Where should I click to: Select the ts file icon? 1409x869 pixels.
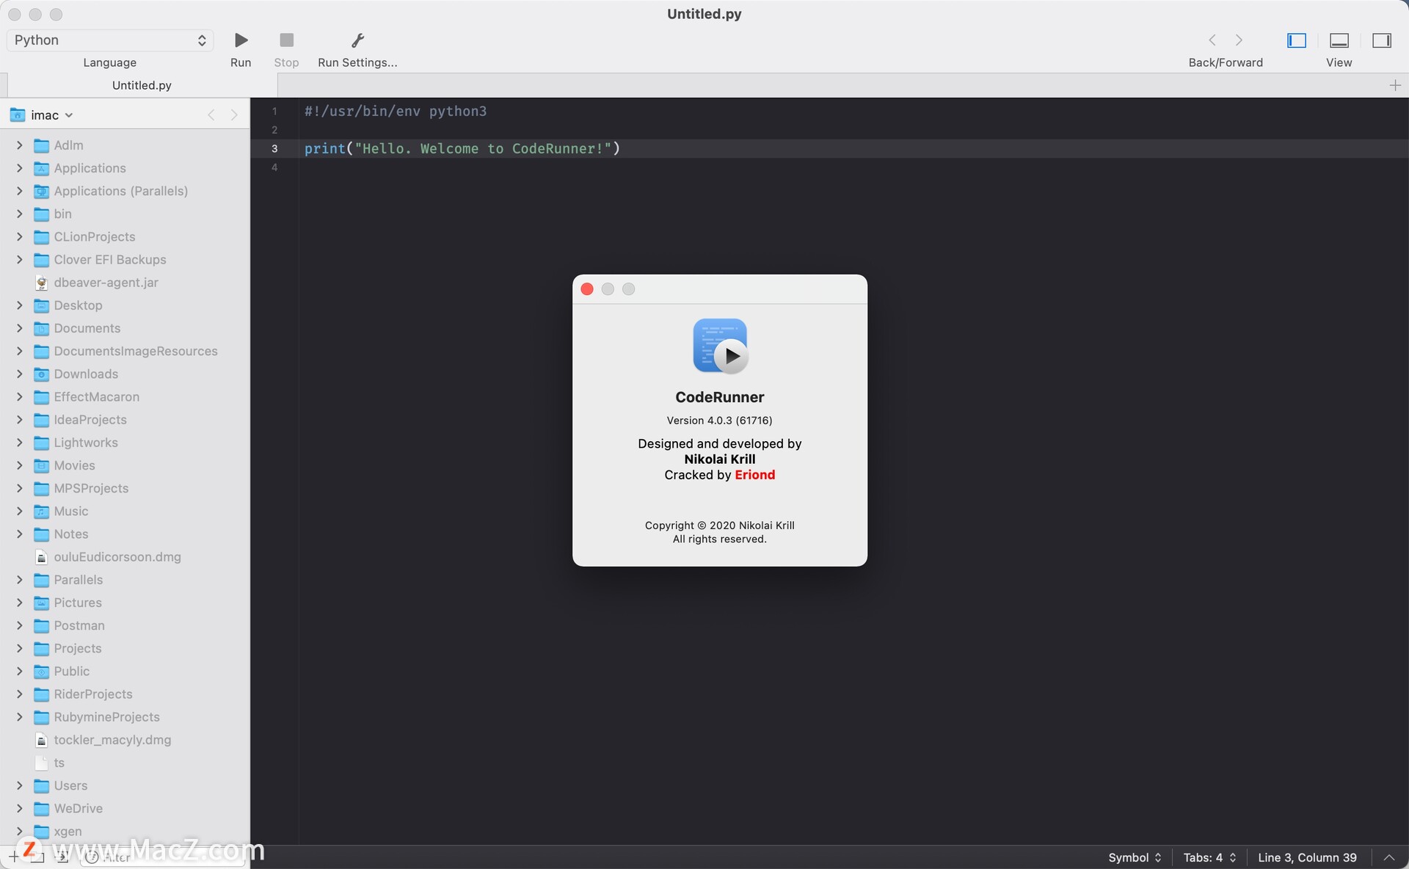[x=42, y=763]
